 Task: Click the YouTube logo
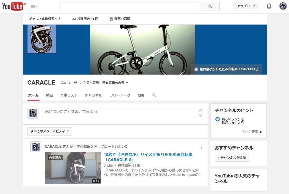point(13,6)
